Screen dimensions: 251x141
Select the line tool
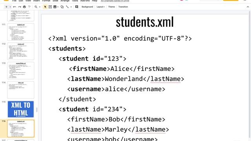(67, 7)
